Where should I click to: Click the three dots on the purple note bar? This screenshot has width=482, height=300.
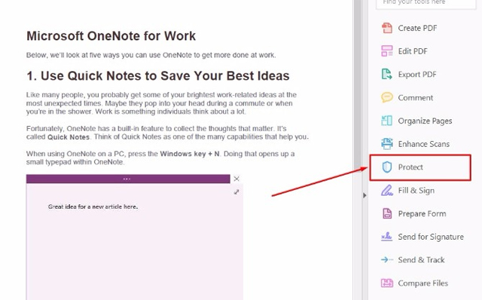[127, 179]
